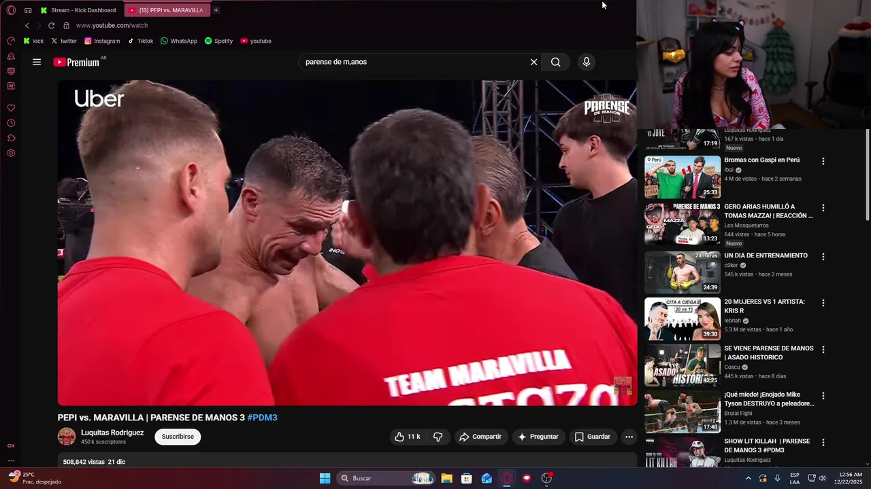Open options for UN DIA DE ENTRENAMIENTO

(823, 257)
